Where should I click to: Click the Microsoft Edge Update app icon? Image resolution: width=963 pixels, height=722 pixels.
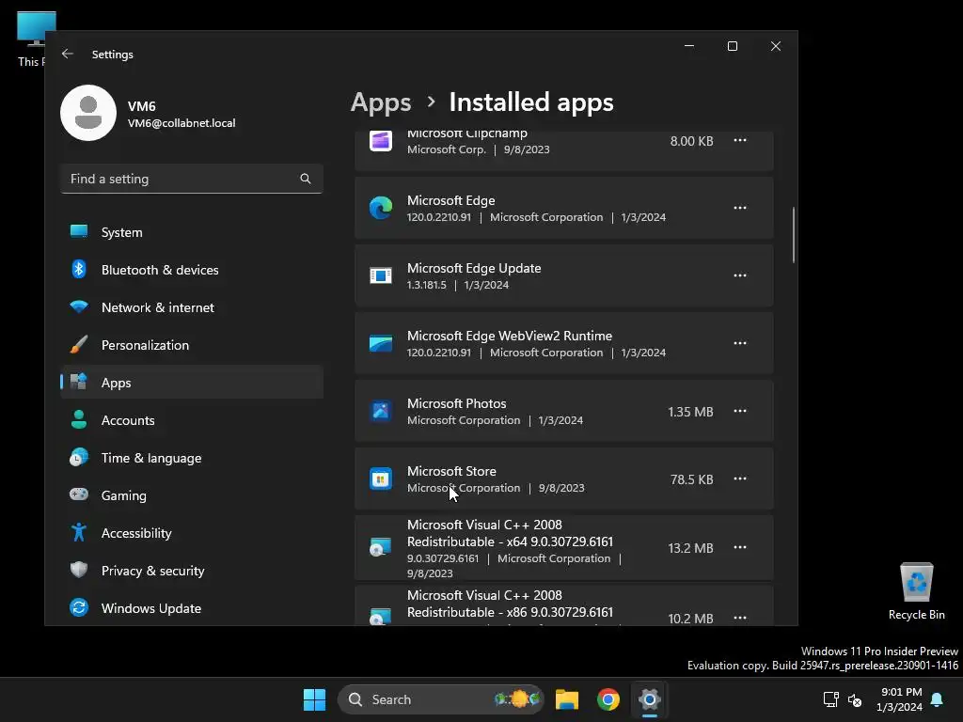tap(381, 275)
